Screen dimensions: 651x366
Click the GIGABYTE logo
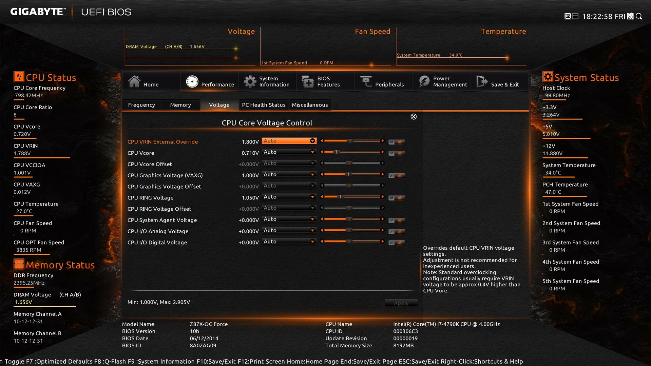point(38,12)
